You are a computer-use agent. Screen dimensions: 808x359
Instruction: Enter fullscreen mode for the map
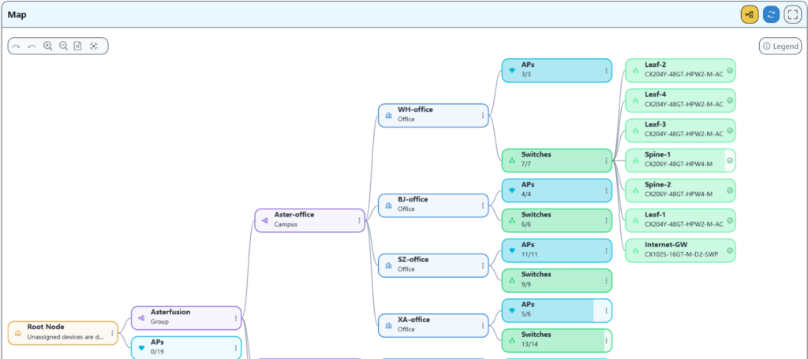pyautogui.click(x=792, y=14)
